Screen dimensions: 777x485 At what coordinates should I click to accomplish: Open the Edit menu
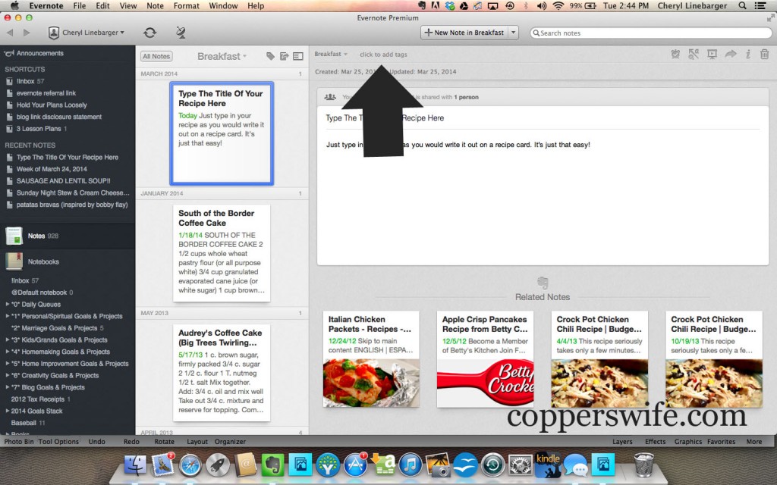coord(102,6)
